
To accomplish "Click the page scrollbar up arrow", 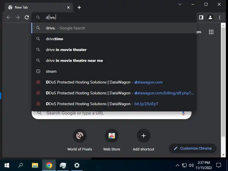I will (x=223, y=25).
